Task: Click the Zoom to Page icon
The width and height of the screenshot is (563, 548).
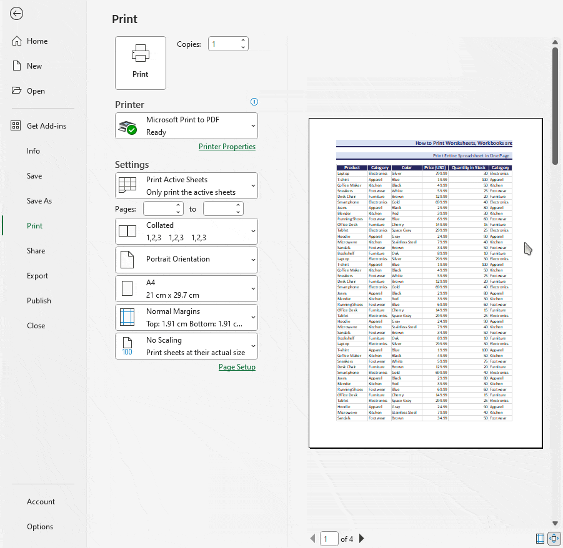Action: (x=554, y=538)
